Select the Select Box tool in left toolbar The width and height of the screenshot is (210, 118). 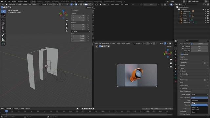pyautogui.click(x=3, y=11)
